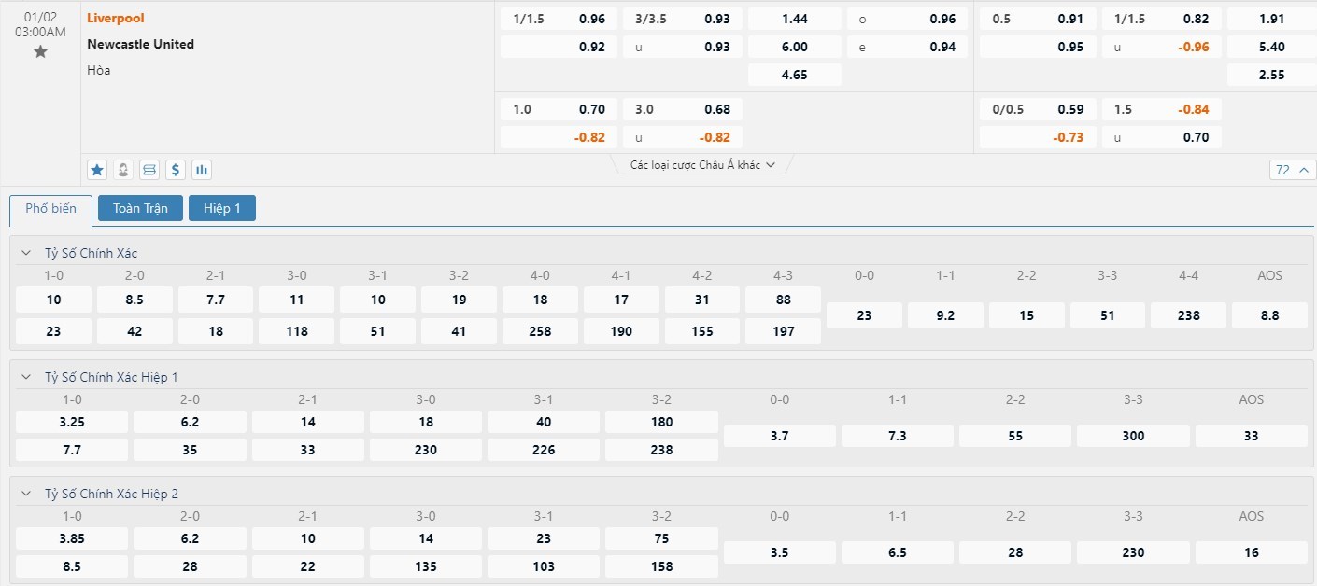Expand the Các loại cược Châu Á khác dropdown

[x=702, y=165]
